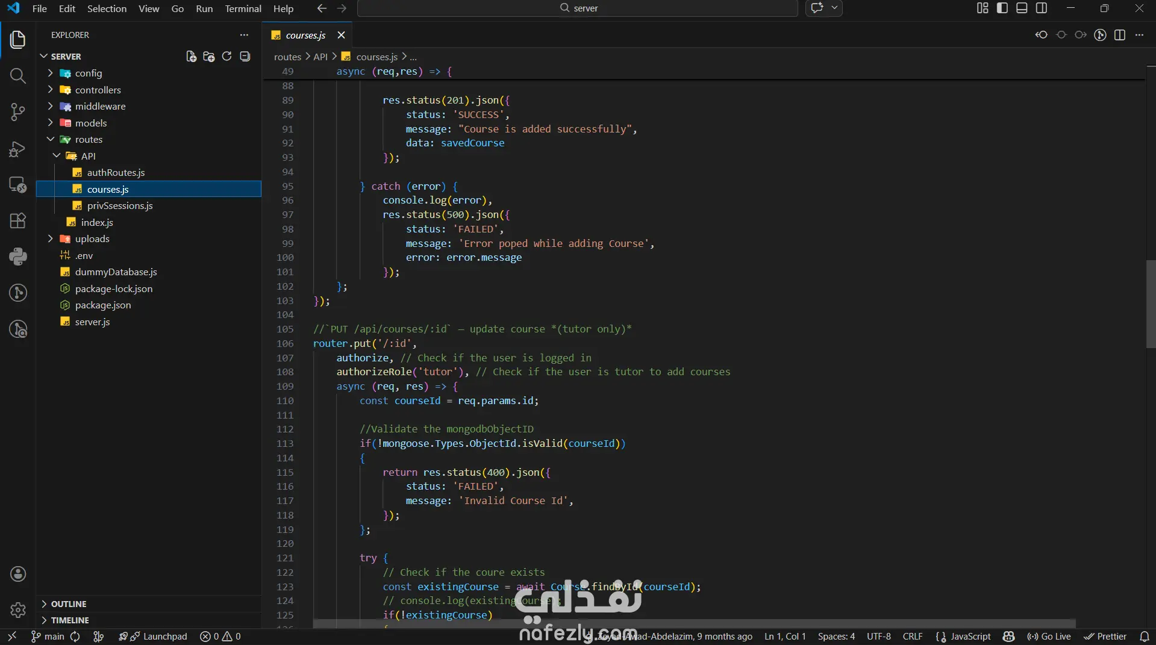Expand the models folder
The height and width of the screenshot is (645, 1156).
51,123
